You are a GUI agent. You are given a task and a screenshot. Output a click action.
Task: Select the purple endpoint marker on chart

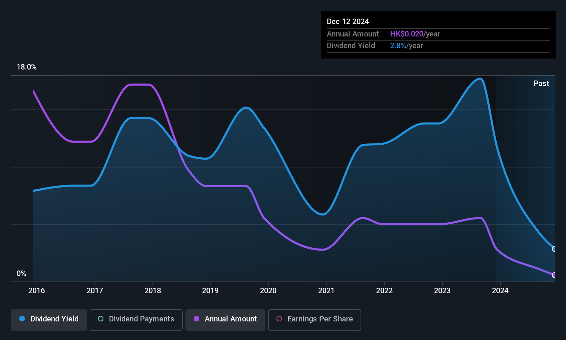pos(554,275)
